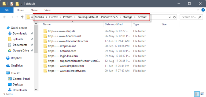Click the New folder title bar icon
Image resolution: width=206 pixels, height=97 pixels.
pos(17,4)
